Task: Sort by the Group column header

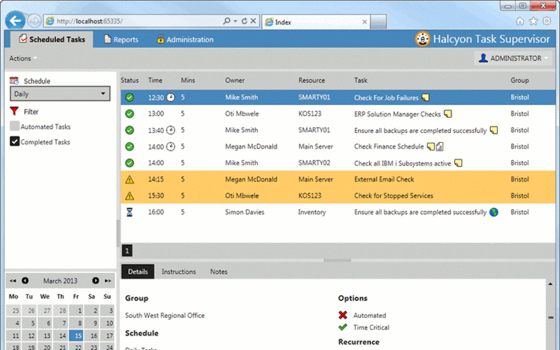Action: [520, 80]
